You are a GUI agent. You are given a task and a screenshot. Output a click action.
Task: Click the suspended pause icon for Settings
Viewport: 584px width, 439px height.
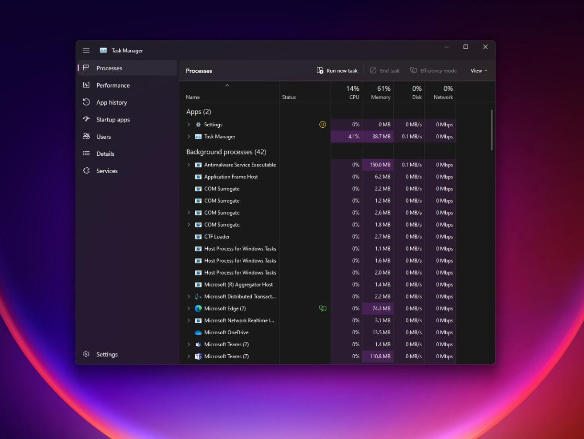pos(323,124)
